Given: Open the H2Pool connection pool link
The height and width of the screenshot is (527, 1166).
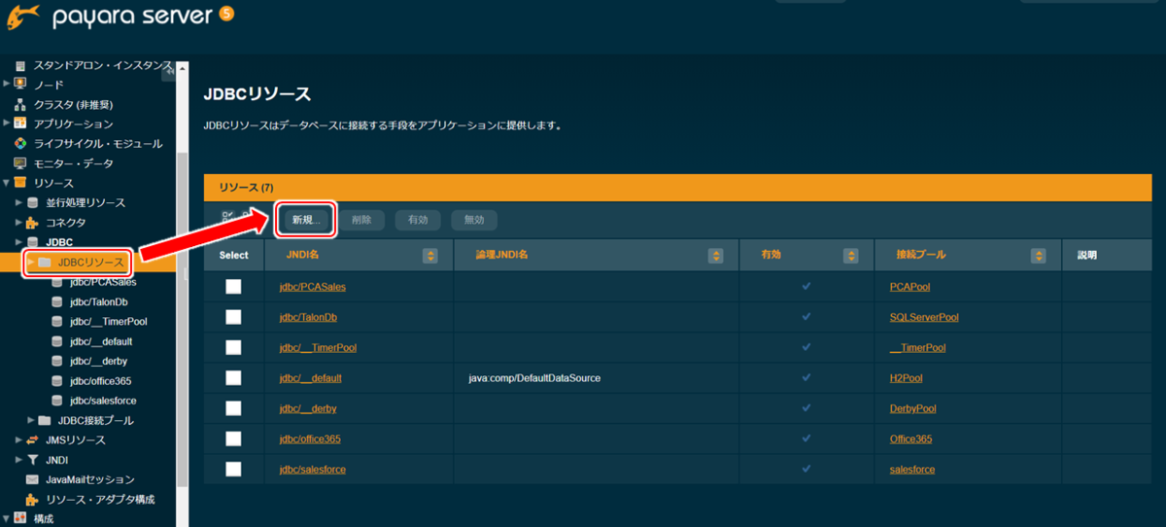Looking at the screenshot, I should 907,377.
